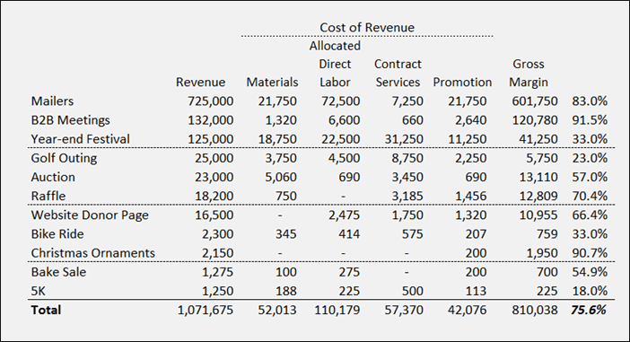Click the B2B Meetings row label
The image size is (630, 342).
coord(70,119)
